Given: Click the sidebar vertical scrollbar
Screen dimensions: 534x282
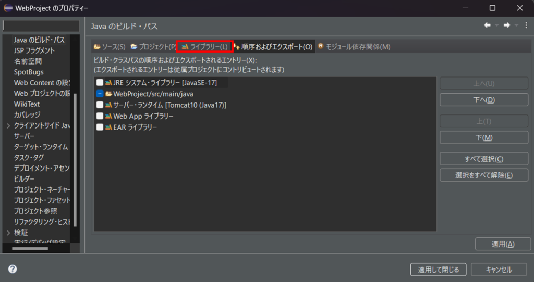Looking at the screenshot, I should [75, 156].
